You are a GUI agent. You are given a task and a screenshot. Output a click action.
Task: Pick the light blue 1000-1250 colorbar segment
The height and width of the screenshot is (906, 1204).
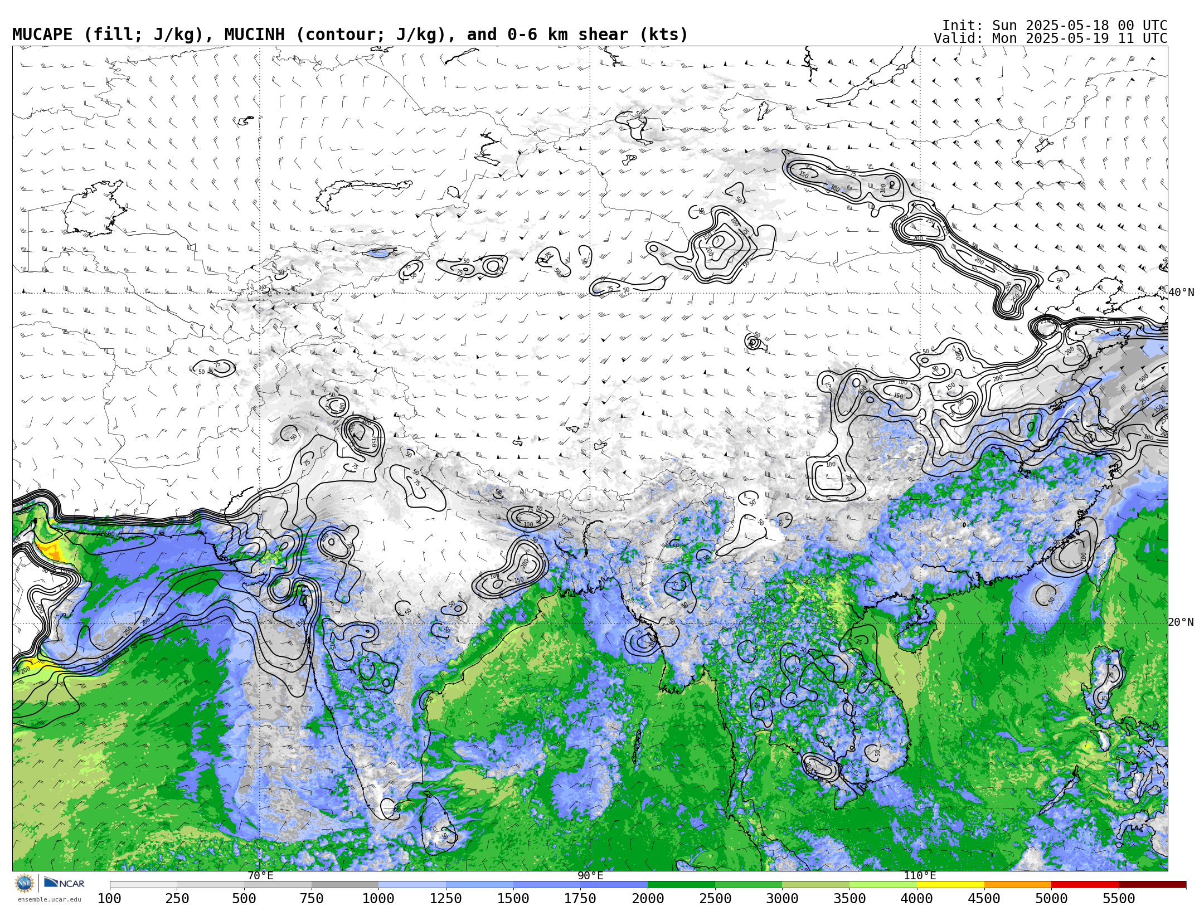pos(412,885)
